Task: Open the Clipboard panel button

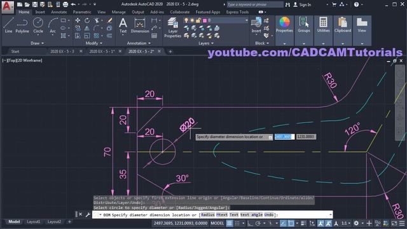Action: pyautogui.click(x=343, y=30)
